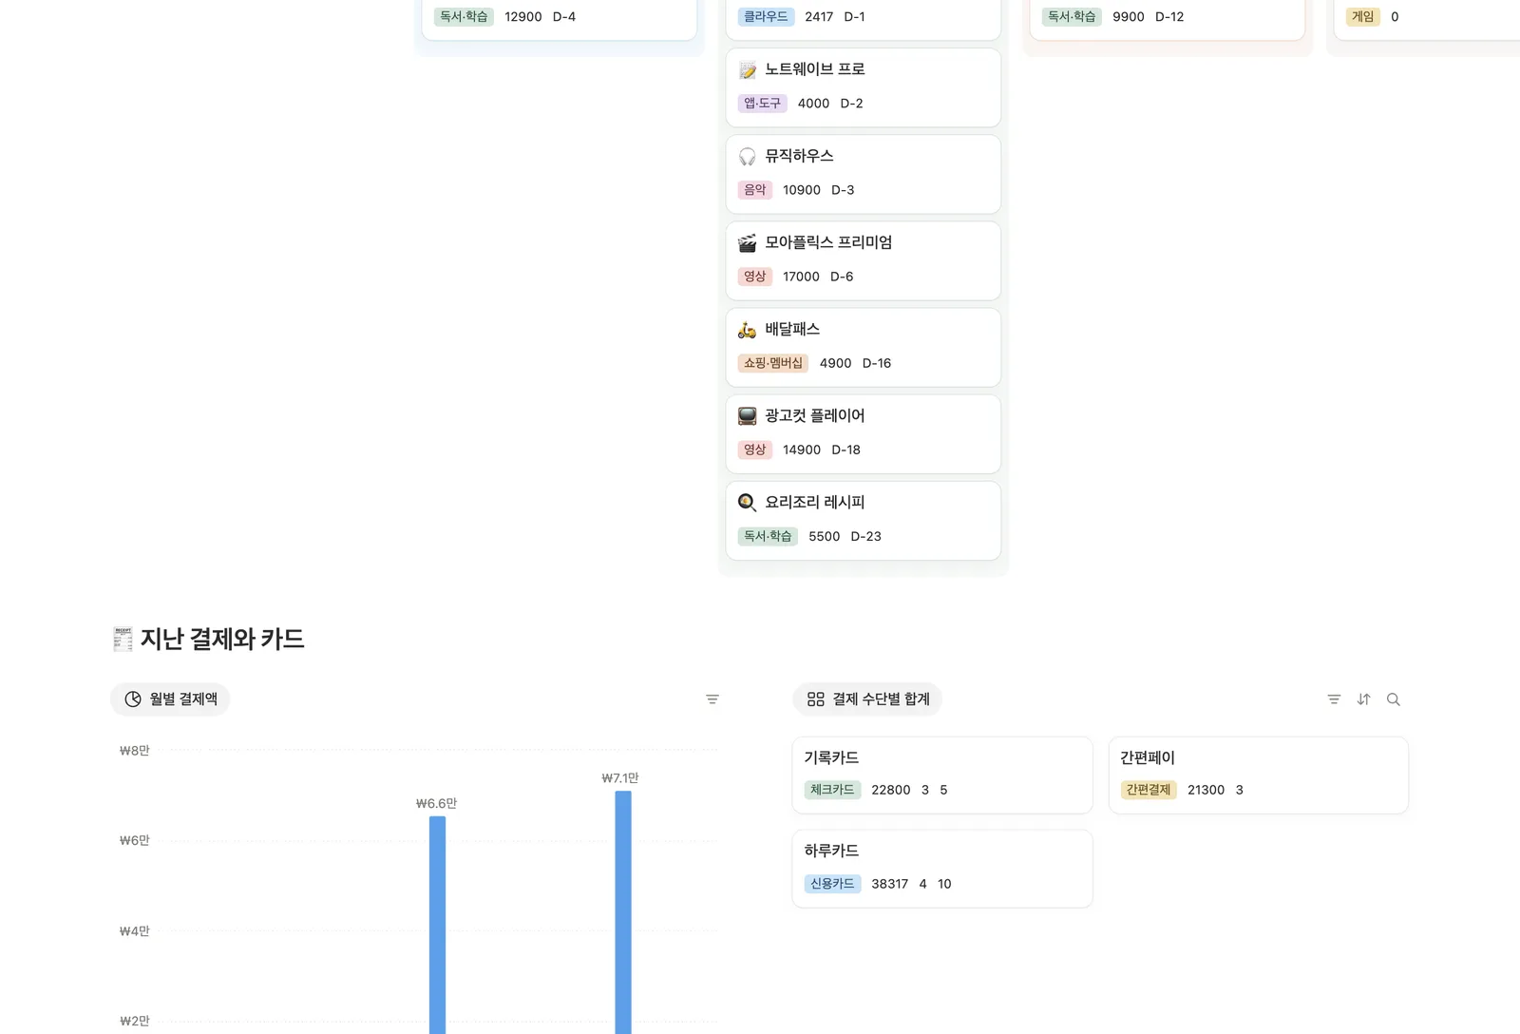Open the 노트웨이브 프로 card
Viewport: 1520px width, 1034px height.
tap(864, 87)
